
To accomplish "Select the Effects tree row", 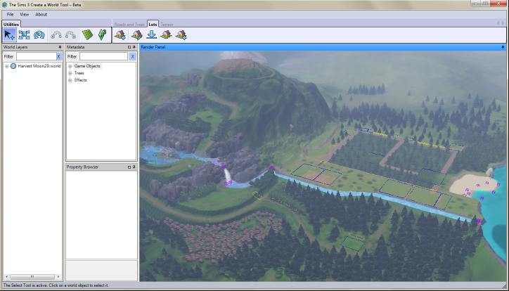I will click(x=81, y=80).
